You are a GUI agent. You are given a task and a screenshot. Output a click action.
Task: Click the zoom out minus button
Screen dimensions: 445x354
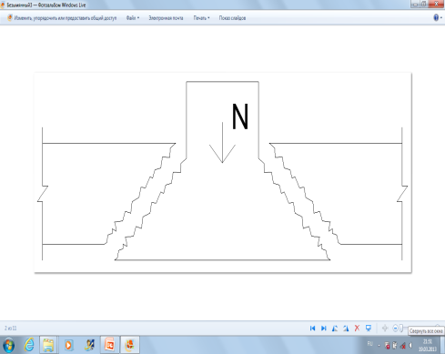pos(395,329)
